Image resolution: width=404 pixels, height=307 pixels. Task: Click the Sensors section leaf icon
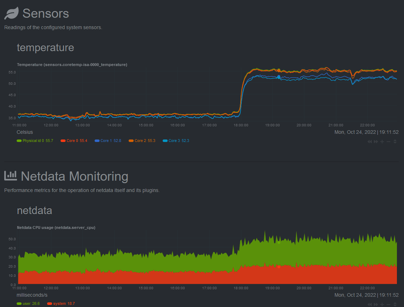[x=12, y=13]
